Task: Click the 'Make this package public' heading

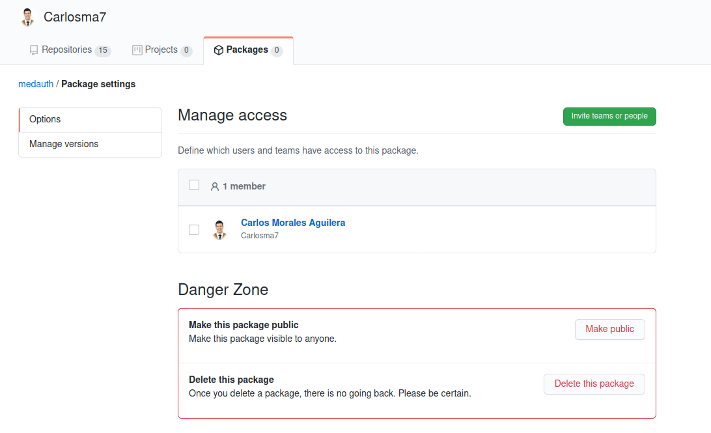Action: (244, 325)
